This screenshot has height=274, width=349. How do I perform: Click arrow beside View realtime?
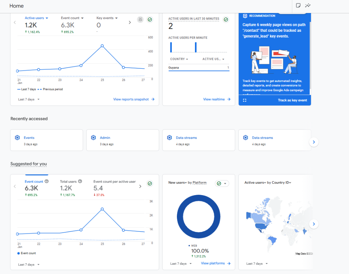pos(229,99)
